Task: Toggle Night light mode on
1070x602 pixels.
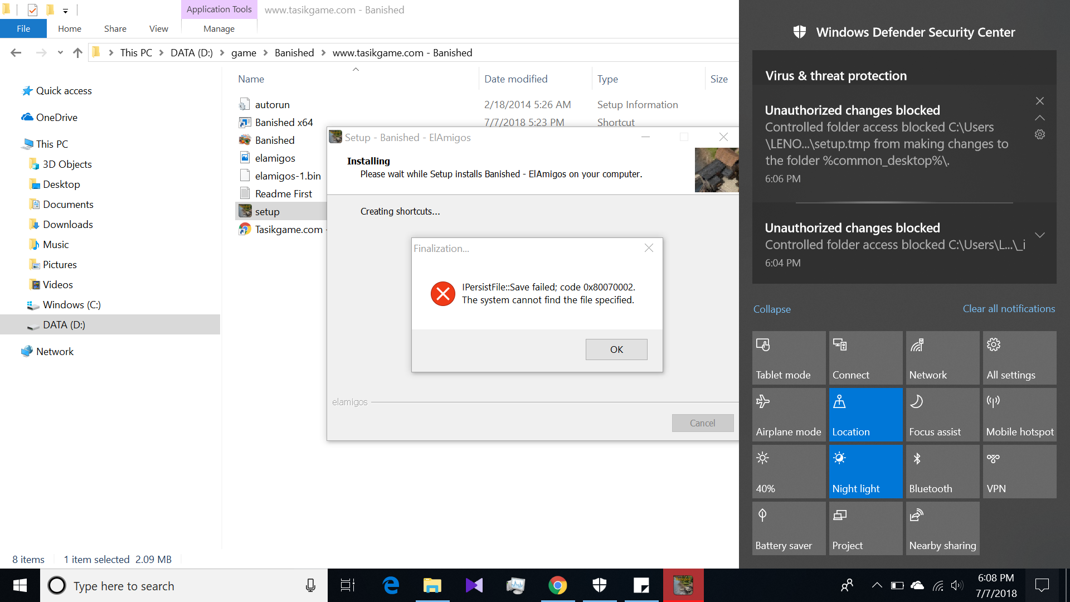Action: [x=865, y=471]
